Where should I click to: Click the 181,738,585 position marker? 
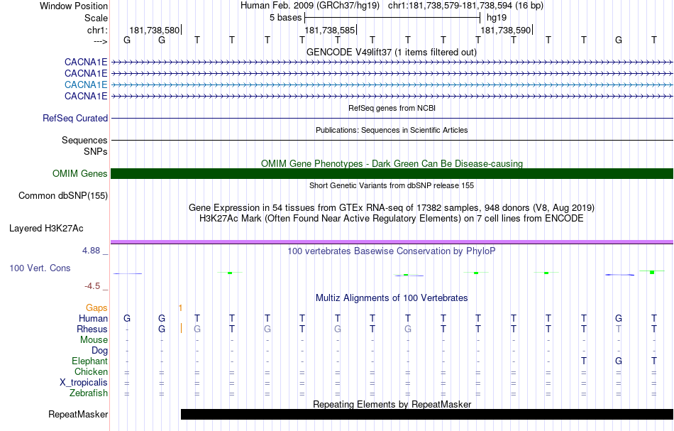tap(330, 30)
